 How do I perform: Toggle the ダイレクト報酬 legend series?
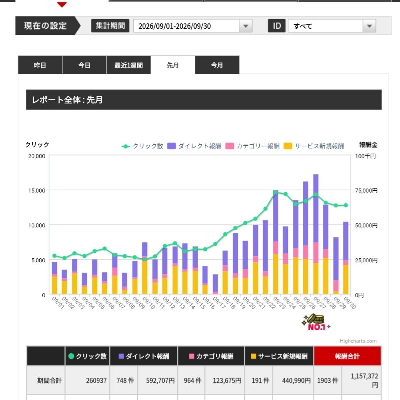[x=194, y=146]
